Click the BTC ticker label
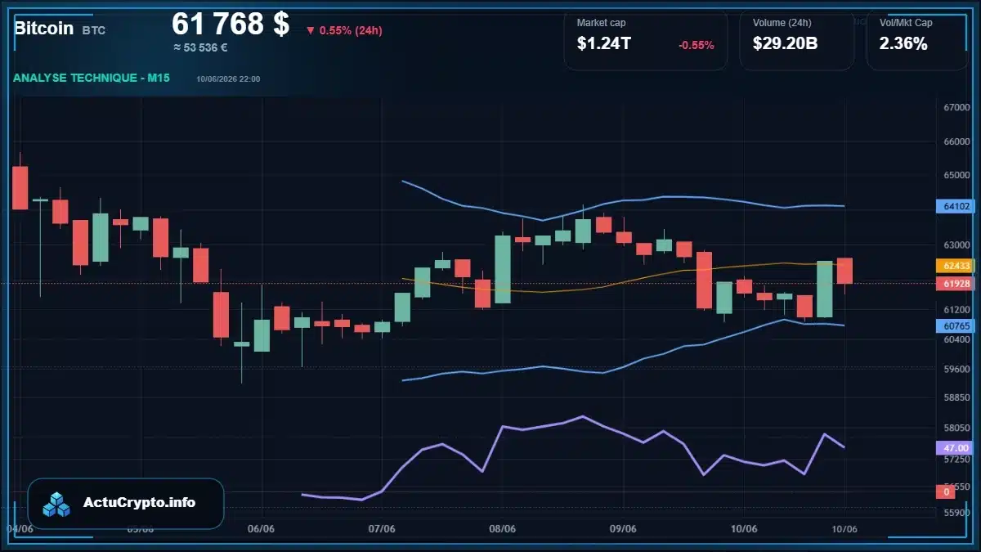 (93, 30)
